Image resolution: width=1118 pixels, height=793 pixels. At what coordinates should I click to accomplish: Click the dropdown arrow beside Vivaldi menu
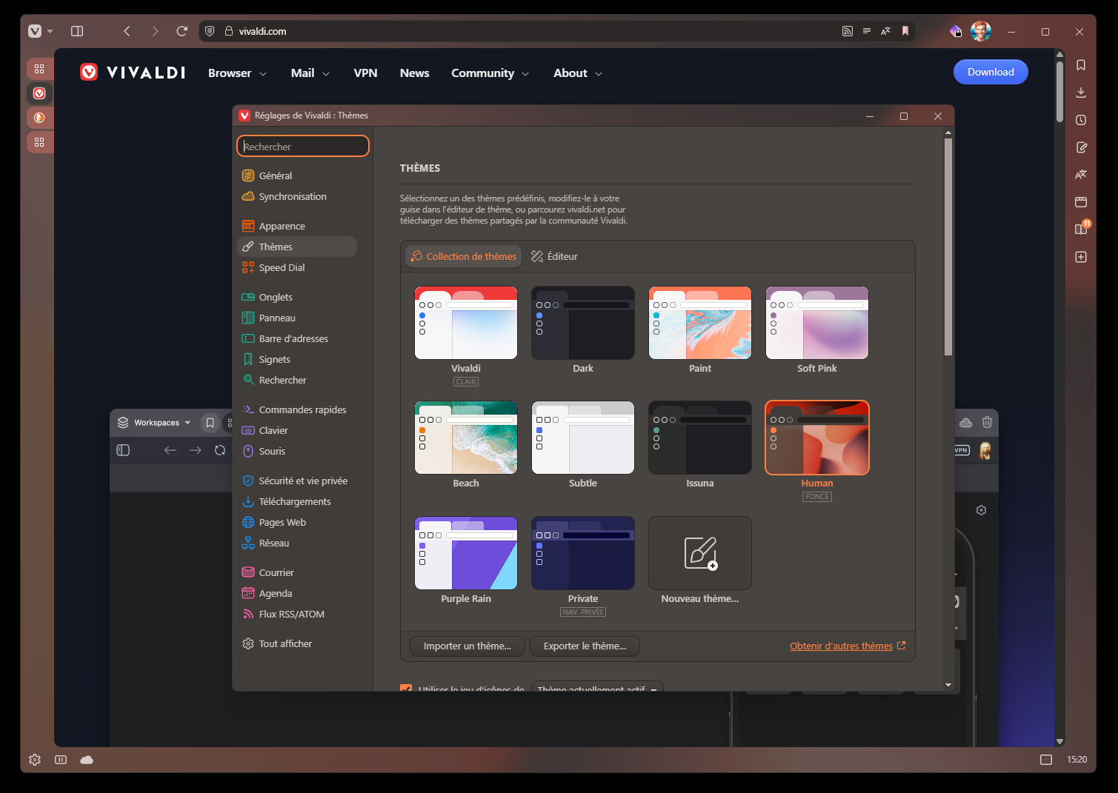[x=50, y=31]
